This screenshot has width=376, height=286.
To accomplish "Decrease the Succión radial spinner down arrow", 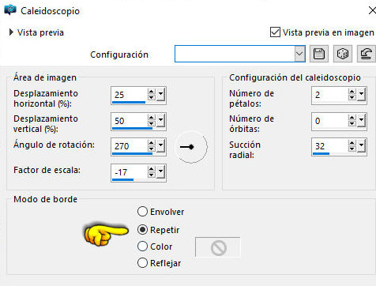I will pyautogui.click(x=352, y=149).
